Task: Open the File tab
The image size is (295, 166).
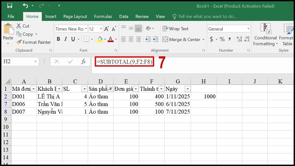Action: click(x=11, y=17)
